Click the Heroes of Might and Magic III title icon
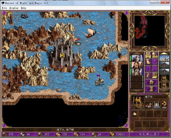Screen dimensions: 171x138 [x=3, y=3]
